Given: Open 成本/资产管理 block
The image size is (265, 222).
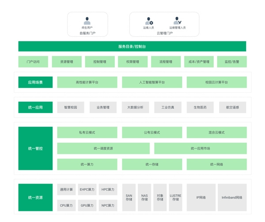Looking at the screenshot, I should coord(199,62).
